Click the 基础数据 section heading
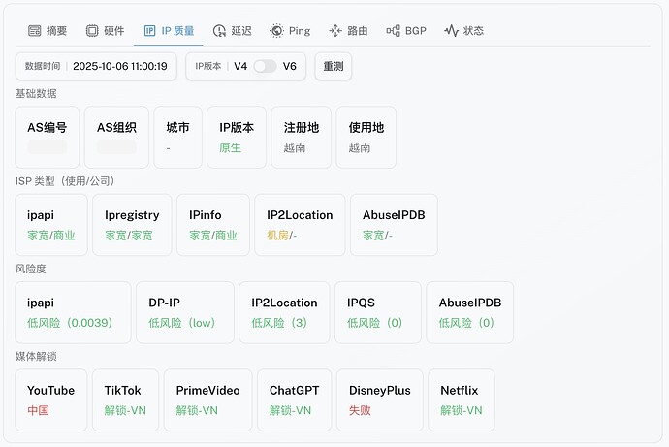The width and height of the screenshot is (669, 447). [36, 93]
